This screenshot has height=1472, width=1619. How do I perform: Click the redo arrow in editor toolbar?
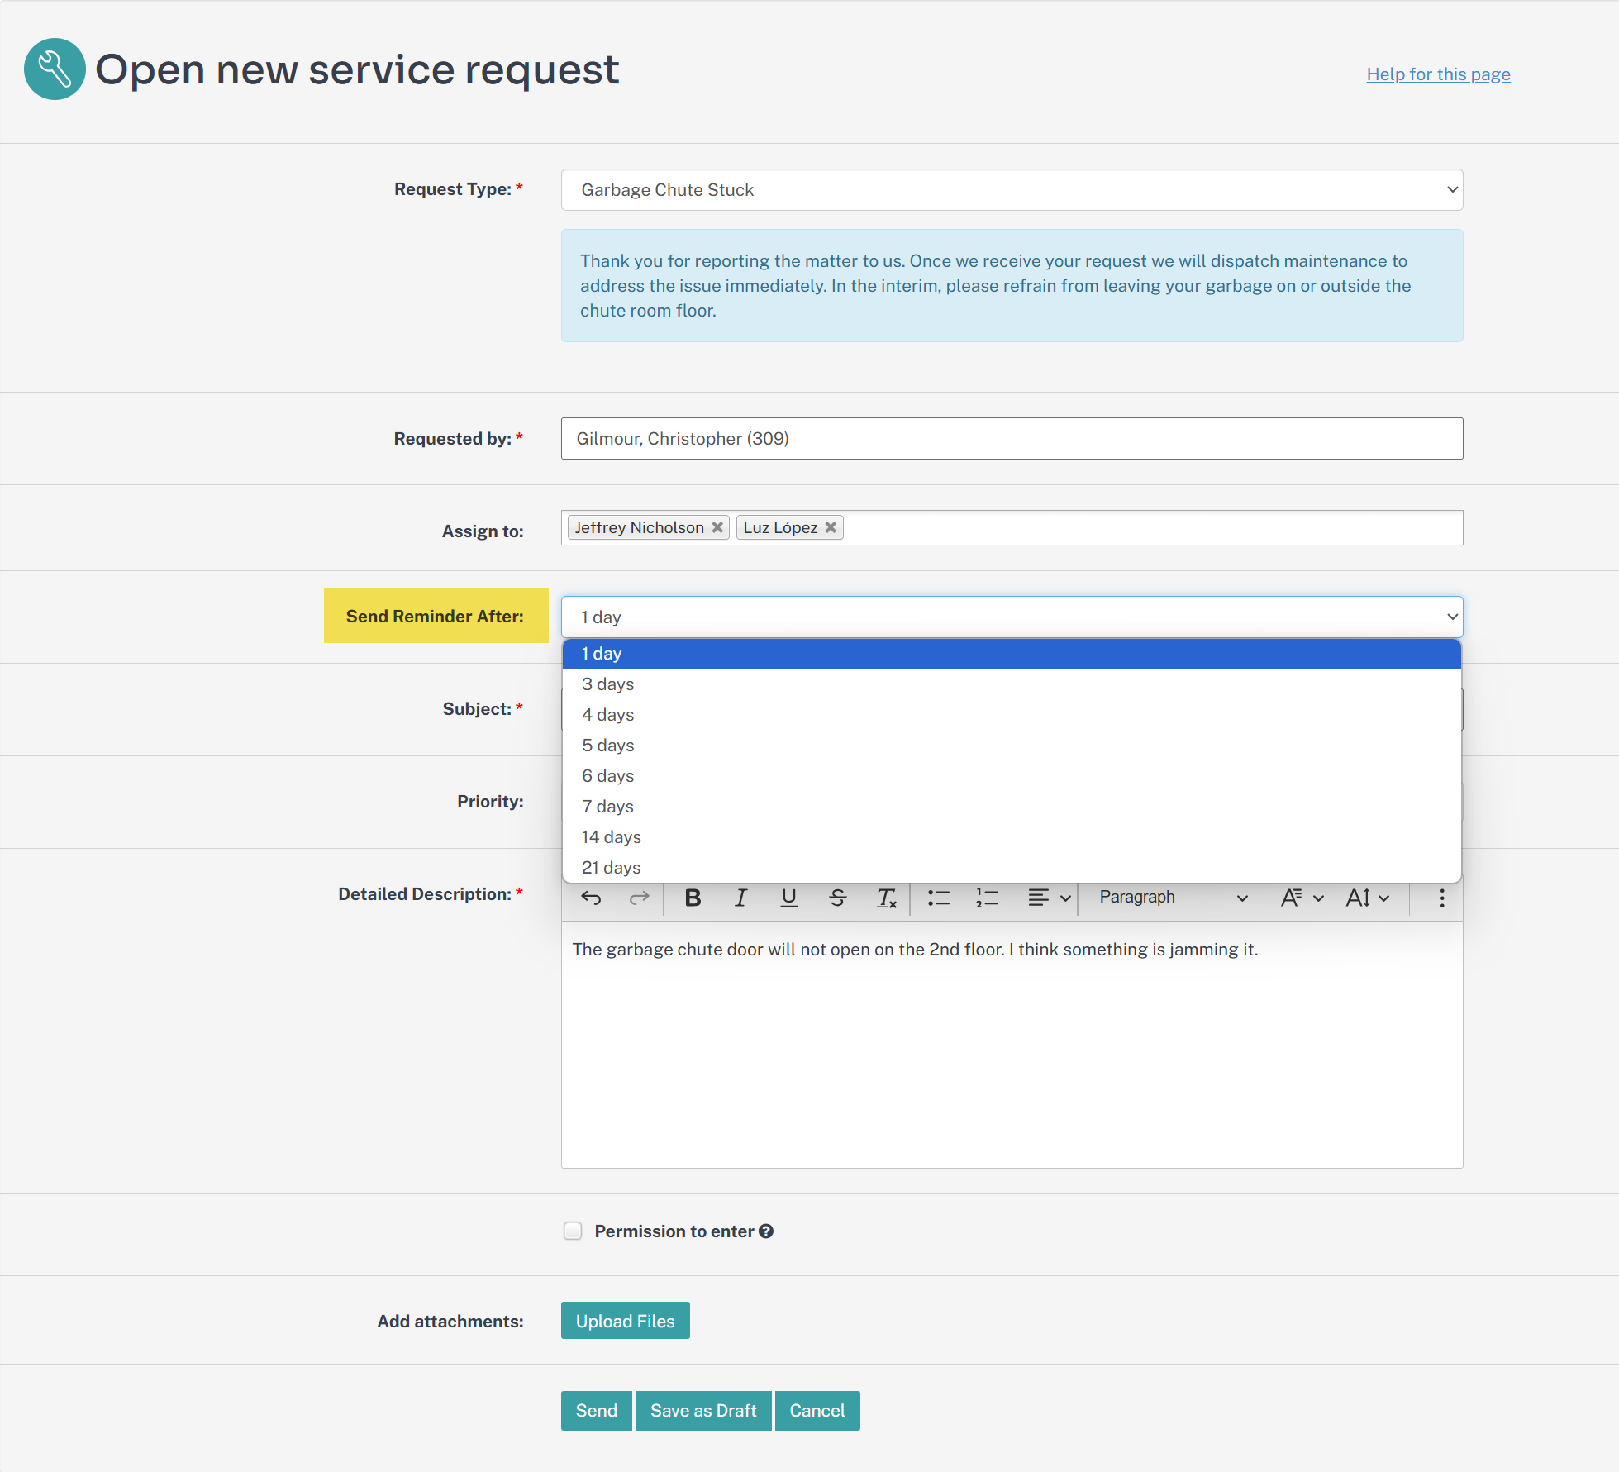pyautogui.click(x=639, y=898)
